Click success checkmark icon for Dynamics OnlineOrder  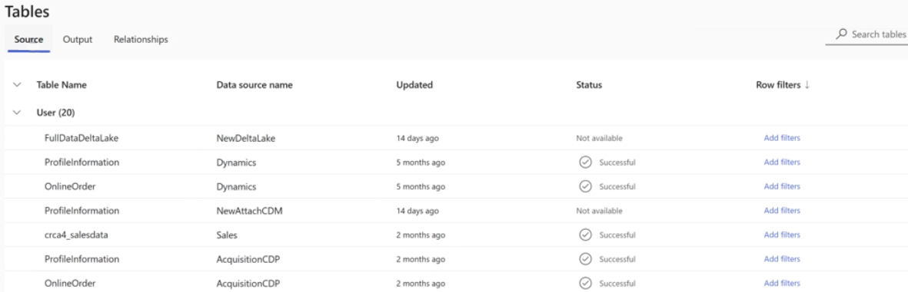[585, 186]
